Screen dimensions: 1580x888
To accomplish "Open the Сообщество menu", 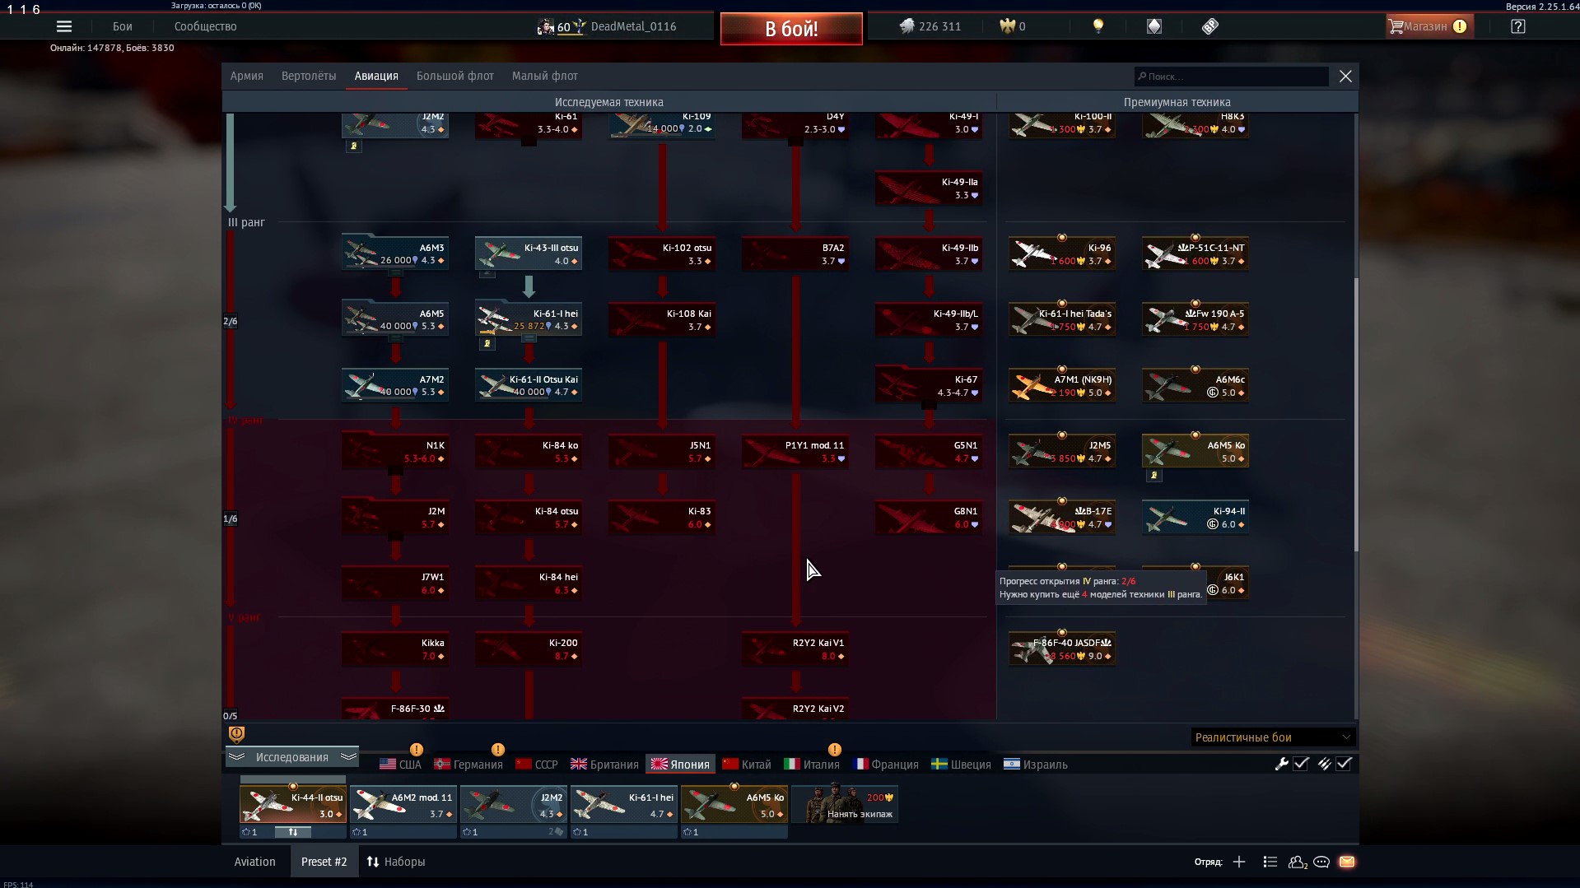I will (x=206, y=26).
